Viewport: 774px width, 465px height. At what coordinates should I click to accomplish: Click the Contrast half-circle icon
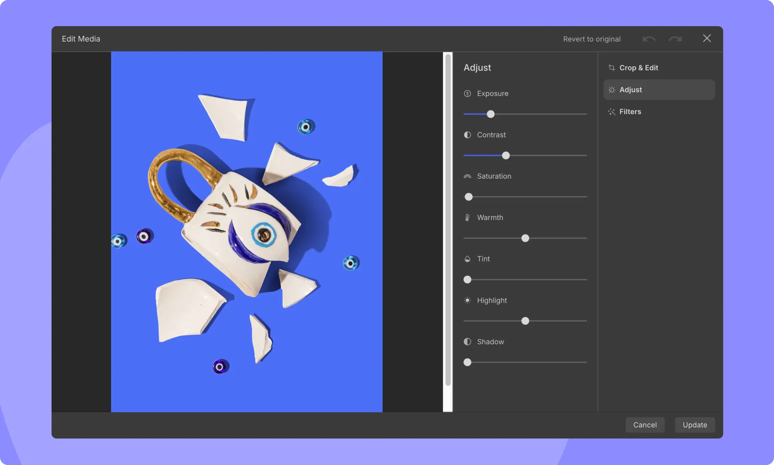tap(467, 135)
